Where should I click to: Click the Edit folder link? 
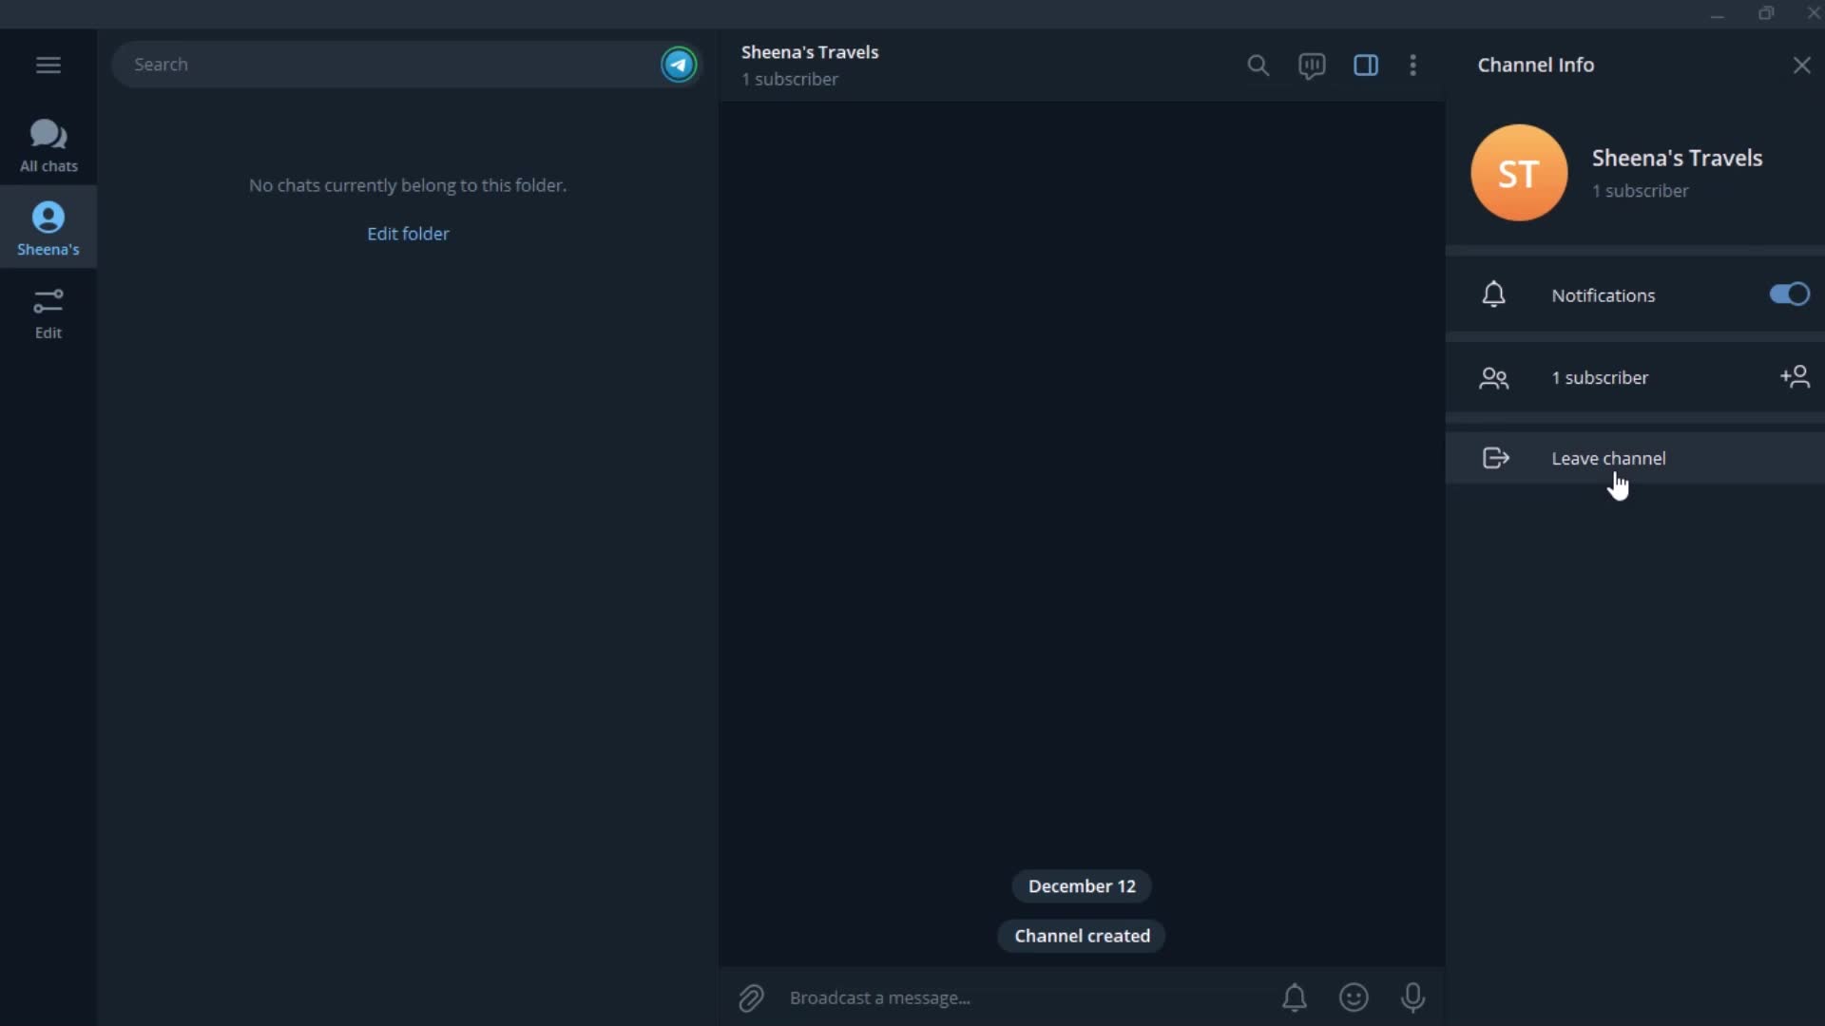click(x=408, y=233)
